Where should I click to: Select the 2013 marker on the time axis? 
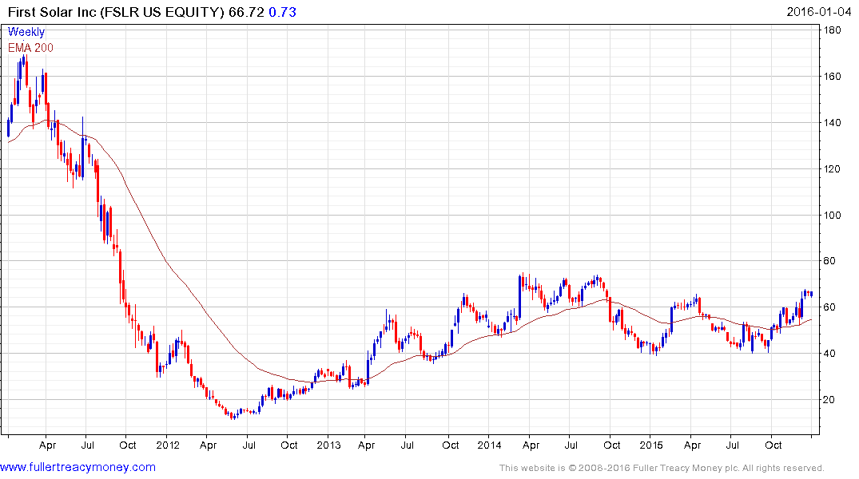(328, 445)
